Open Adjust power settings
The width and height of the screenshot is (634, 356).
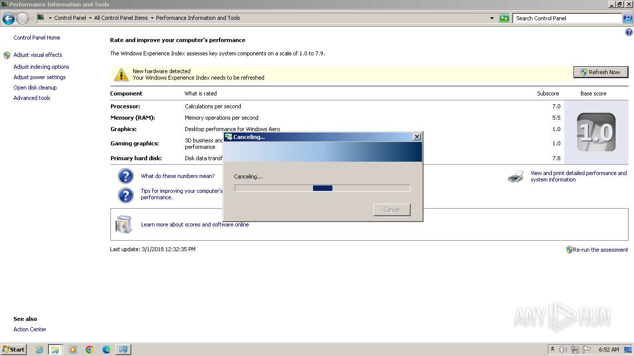point(40,77)
